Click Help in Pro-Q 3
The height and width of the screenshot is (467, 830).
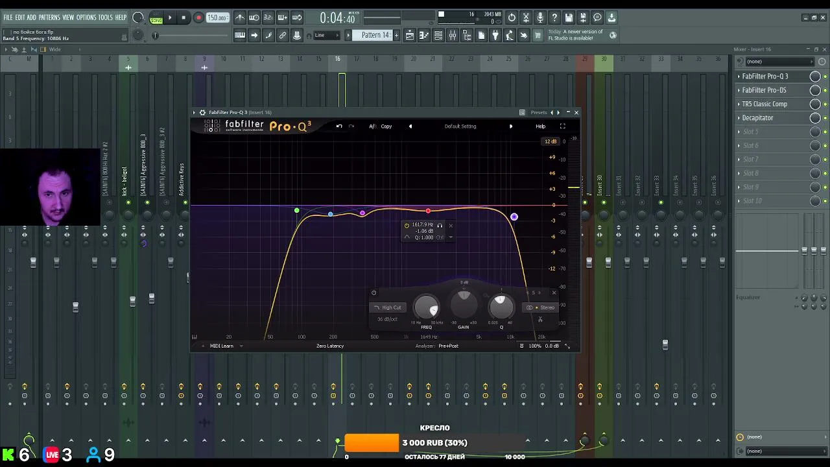pos(541,126)
